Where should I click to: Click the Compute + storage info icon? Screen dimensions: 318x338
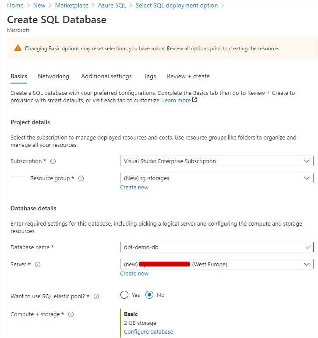[71, 314]
